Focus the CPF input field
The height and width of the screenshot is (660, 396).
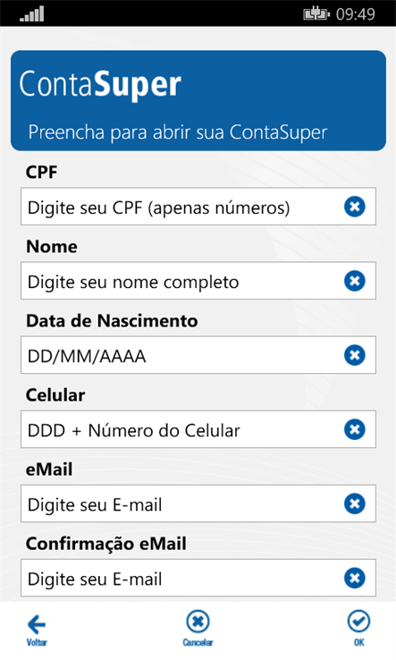(x=198, y=207)
